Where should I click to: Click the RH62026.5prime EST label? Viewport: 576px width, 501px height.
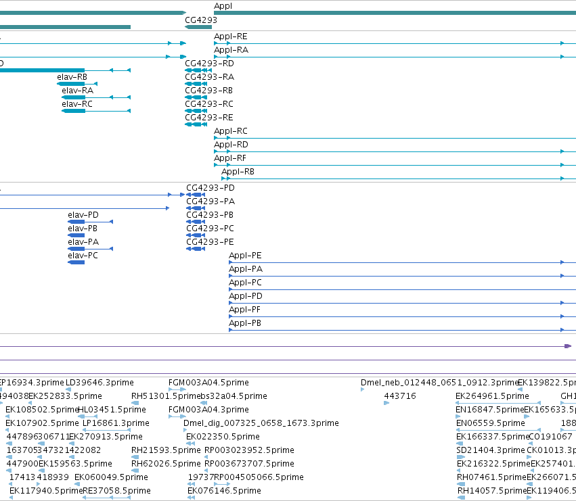tap(166, 464)
